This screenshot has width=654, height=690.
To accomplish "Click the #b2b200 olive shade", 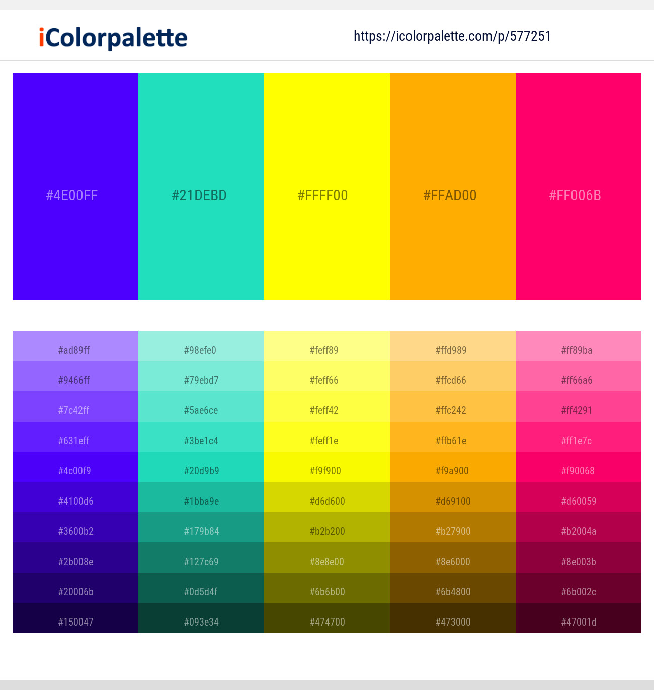I will point(326,531).
